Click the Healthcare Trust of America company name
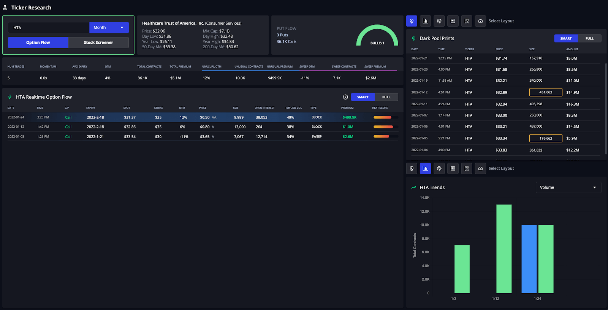Viewport: 608px width, 310px height. click(x=173, y=23)
